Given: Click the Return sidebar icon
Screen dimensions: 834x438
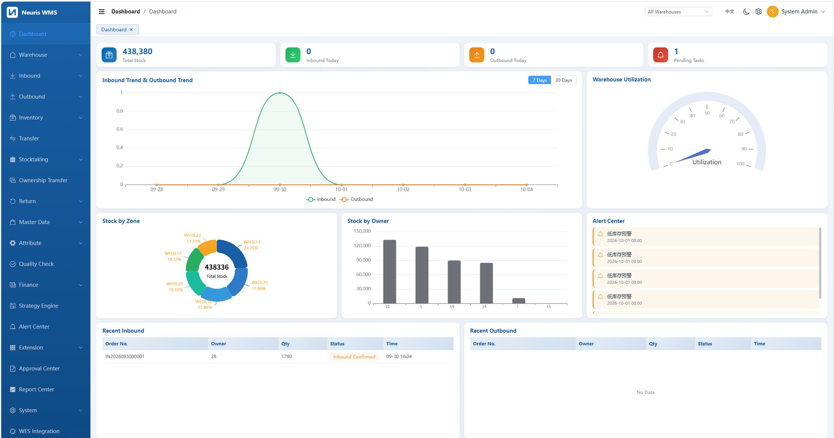Looking at the screenshot, I should click(13, 201).
